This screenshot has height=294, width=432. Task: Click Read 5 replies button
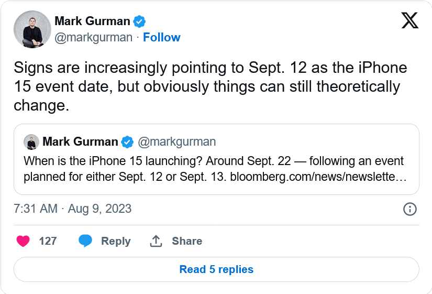(216, 269)
